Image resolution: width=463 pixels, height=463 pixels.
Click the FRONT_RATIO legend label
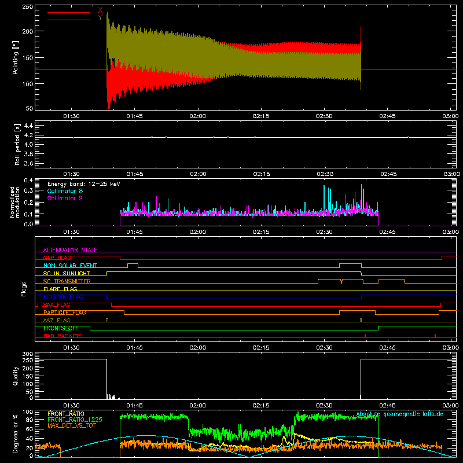coord(66,414)
